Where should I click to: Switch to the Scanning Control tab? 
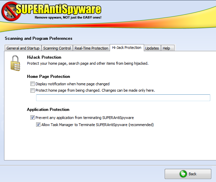tap(57, 48)
